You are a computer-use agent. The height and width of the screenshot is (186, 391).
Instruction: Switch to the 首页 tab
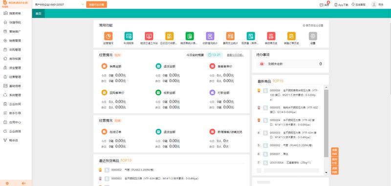tap(39, 14)
